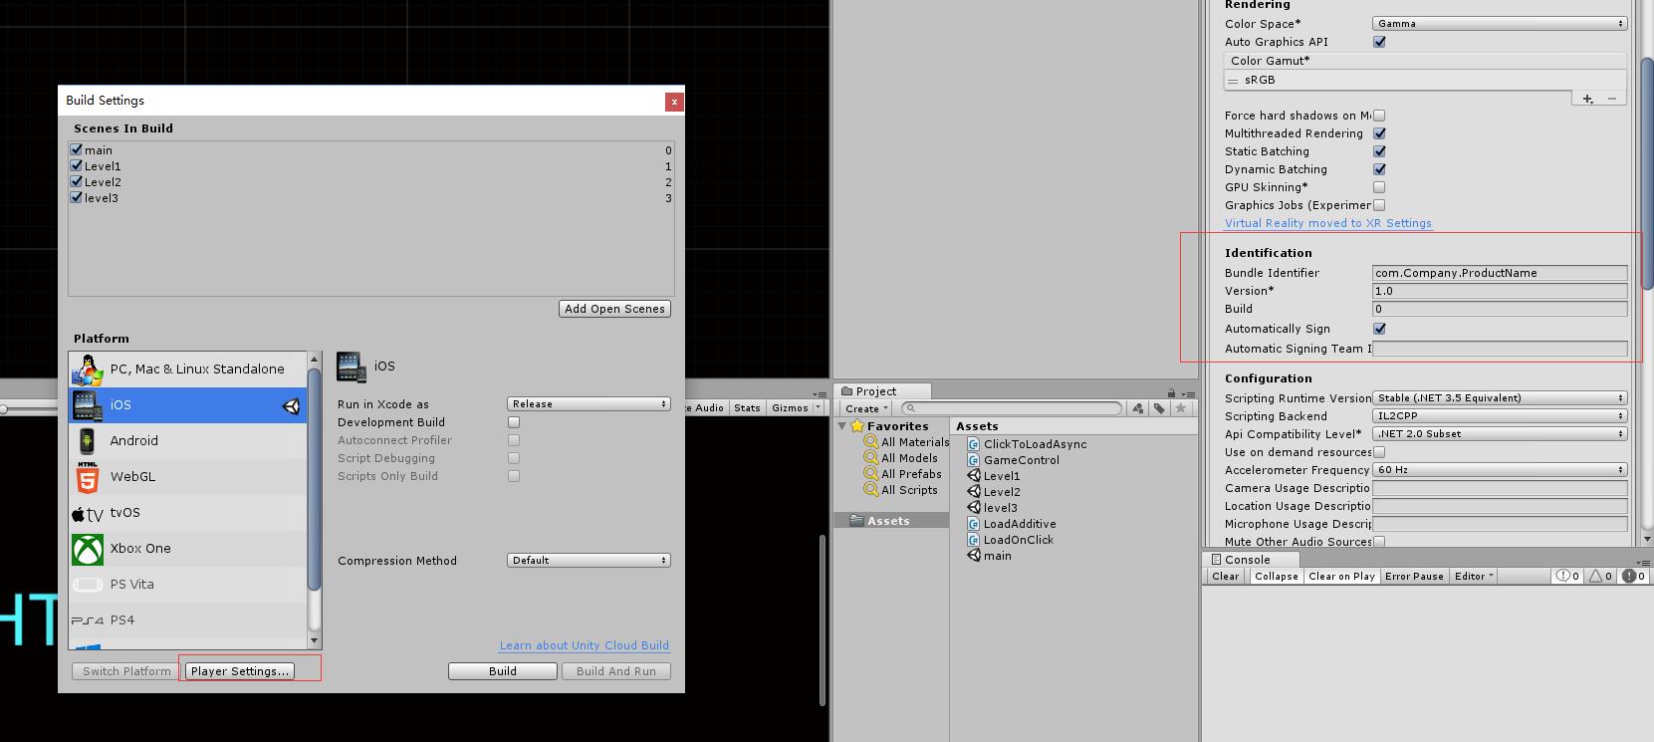
Task: Open Api Compatibility Level dropdown
Action: point(1500,434)
